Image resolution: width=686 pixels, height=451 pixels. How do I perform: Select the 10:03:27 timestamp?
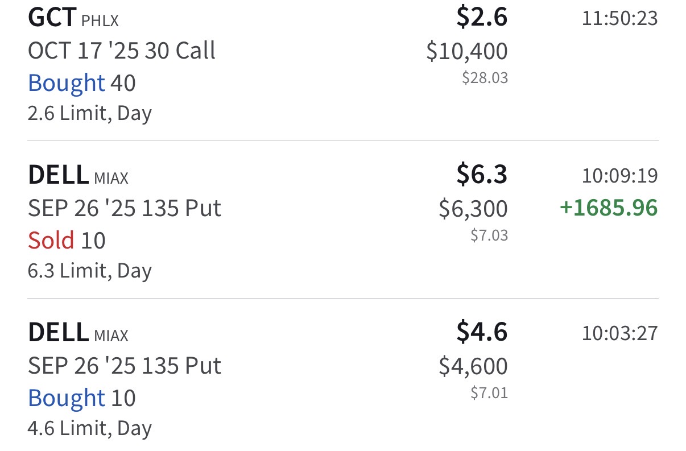coord(620,334)
